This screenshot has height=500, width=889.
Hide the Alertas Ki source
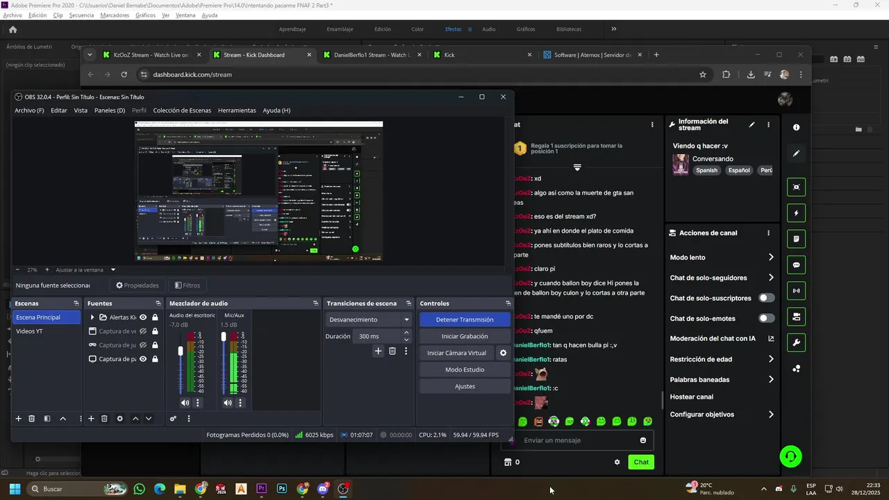[x=143, y=317]
